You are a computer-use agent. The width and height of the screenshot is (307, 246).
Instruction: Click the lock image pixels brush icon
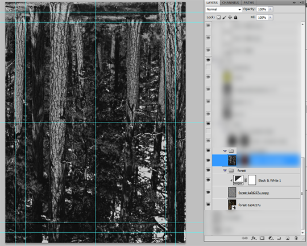pos(225,18)
